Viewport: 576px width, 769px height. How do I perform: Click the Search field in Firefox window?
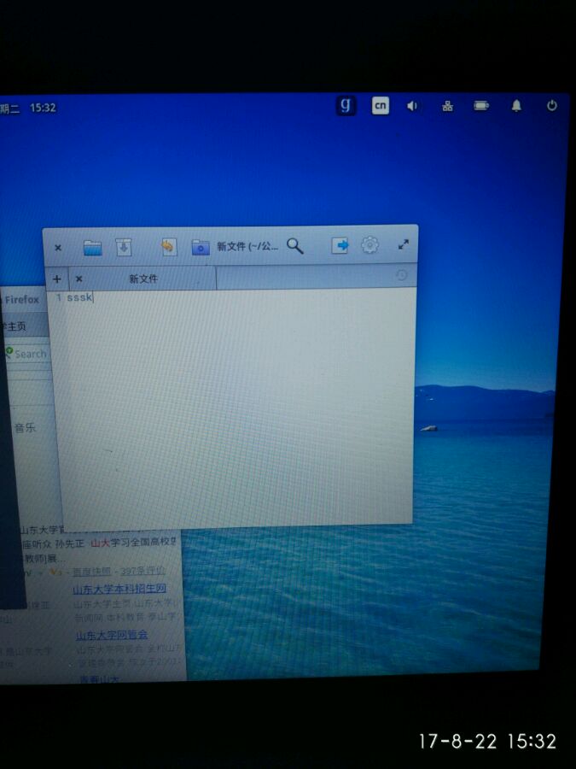pyautogui.click(x=26, y=354)
